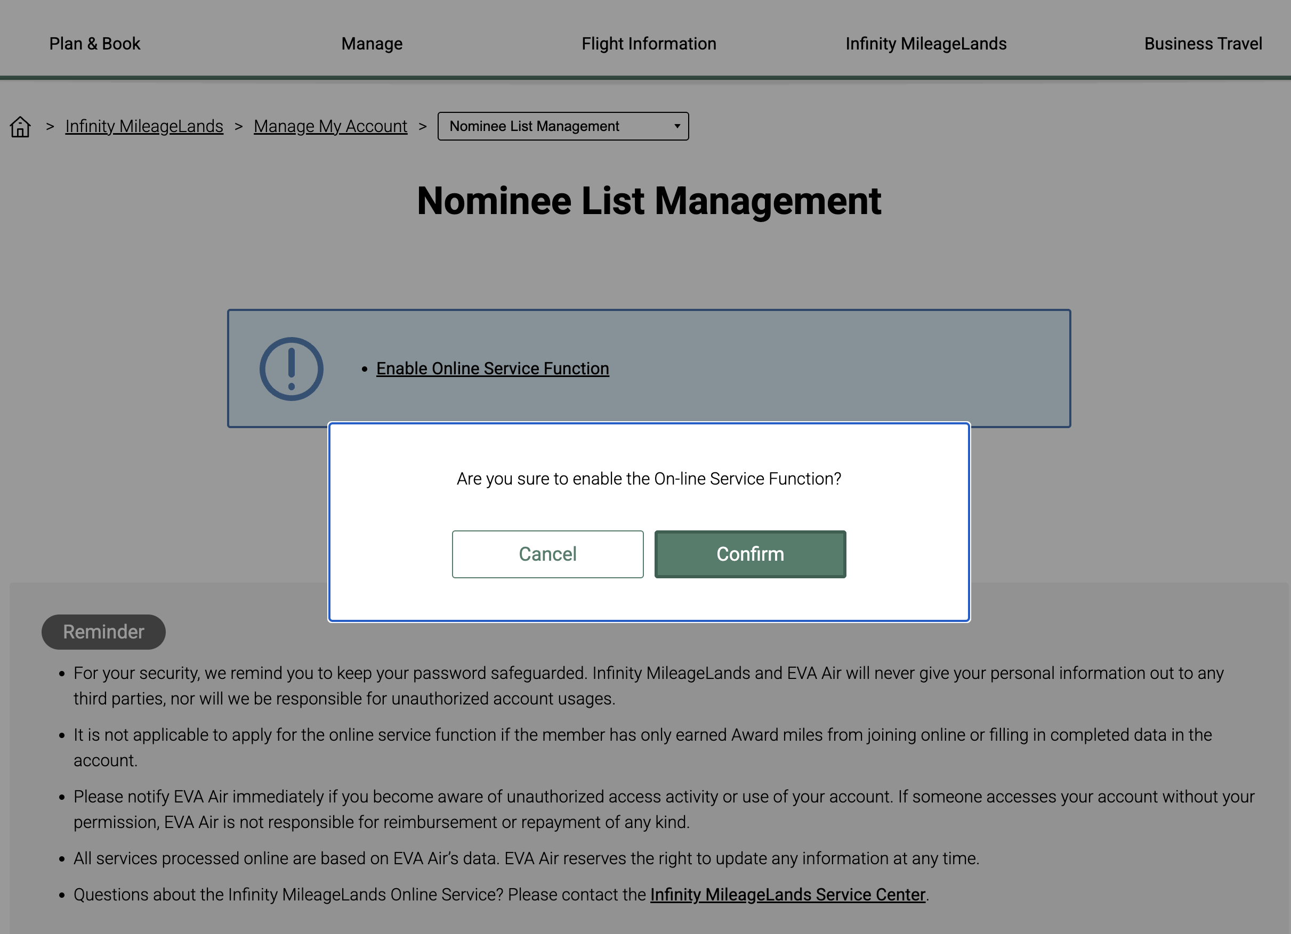Click the Enable Online Service Function link

[493, 368]
